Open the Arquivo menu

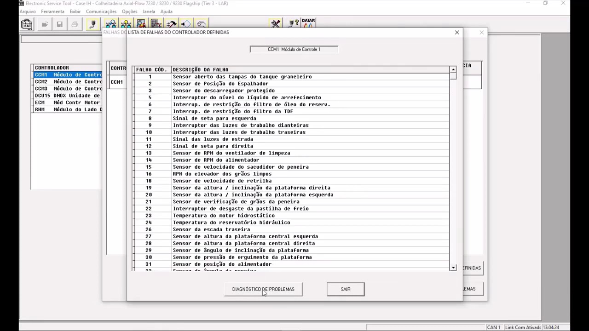[x=28, y=11]
